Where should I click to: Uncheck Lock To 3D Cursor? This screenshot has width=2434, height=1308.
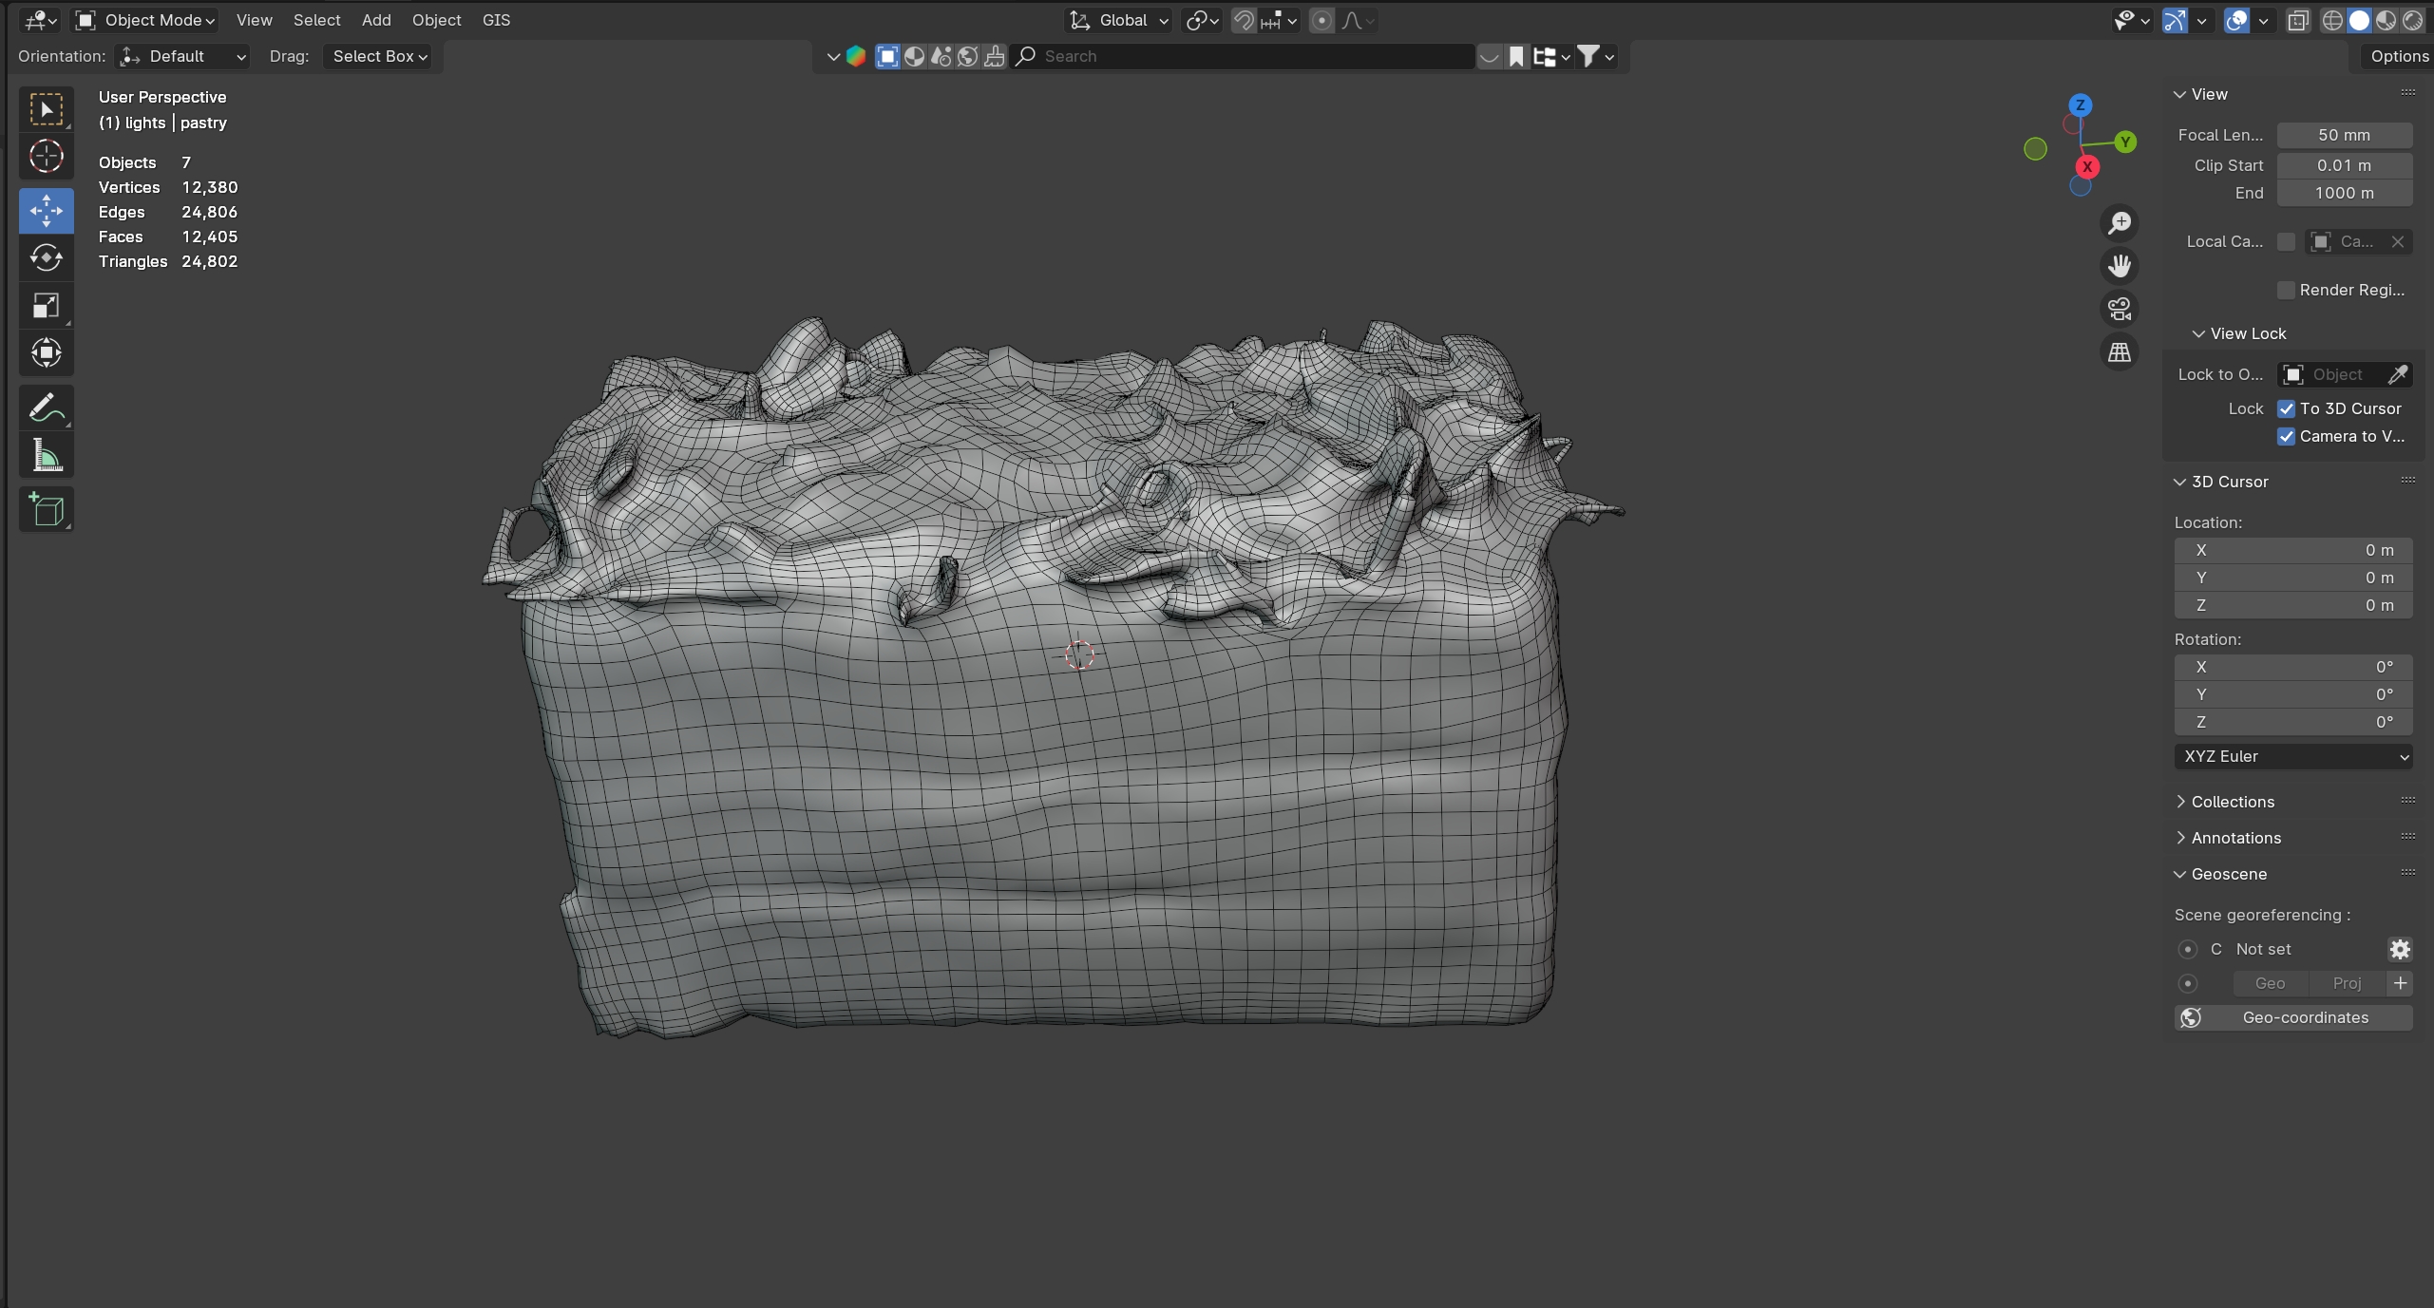click(x=2286, y=408)
